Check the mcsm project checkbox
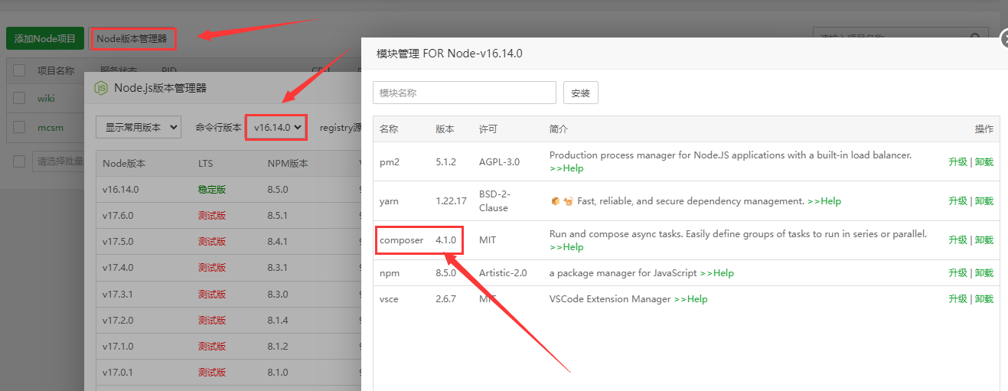The image size is (1008, 391). [19, 128]
